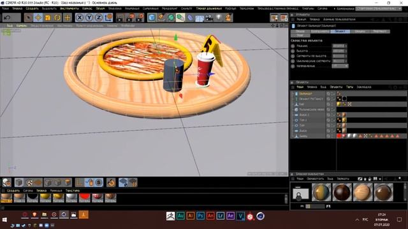Toggle the Viewport Solo S icon
This screenshot has width=408, height=229.
(x=99, y=183)
